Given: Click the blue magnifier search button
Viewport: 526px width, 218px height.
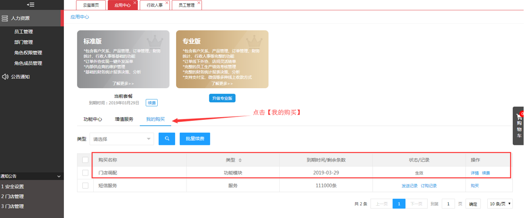Looking at the screenshot, I should coord(167,139).
